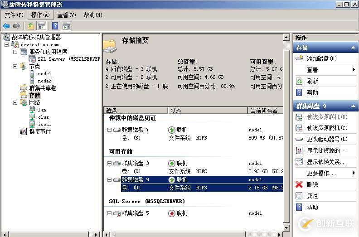The width and height of the screenshot is (359, 237).
Task: Collapse the 存储 actions section header
Action: pos(353,48)
